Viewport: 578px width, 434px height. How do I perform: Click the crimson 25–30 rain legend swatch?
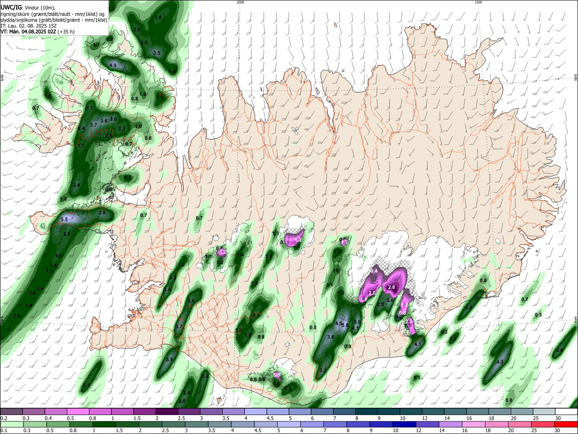coord(543,424)
